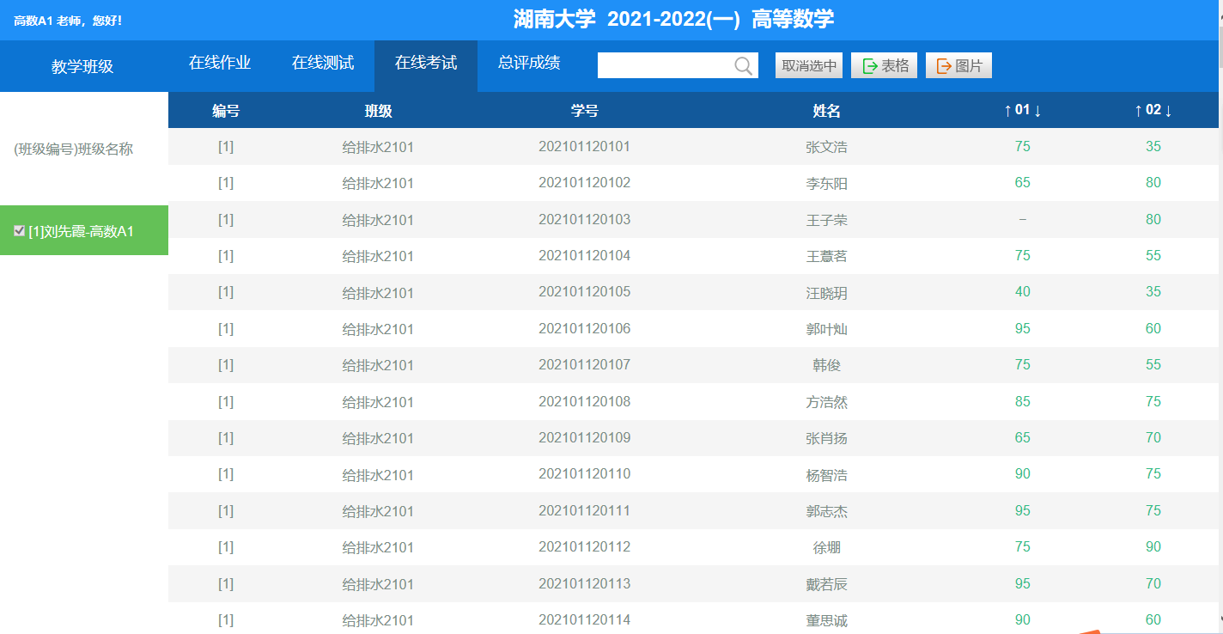The height and width of the screenshot is (634, 1223).
Task: Click student name 董思诚
Action: tap(827, 620)
